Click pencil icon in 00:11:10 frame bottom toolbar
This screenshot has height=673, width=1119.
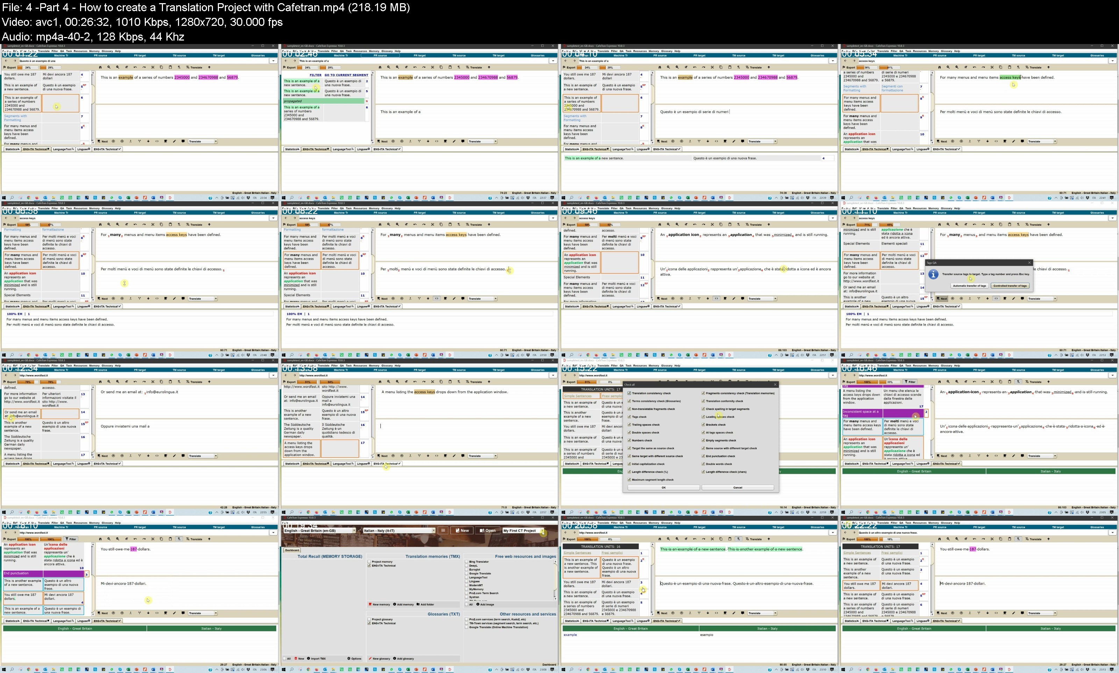coord(1014,299)
